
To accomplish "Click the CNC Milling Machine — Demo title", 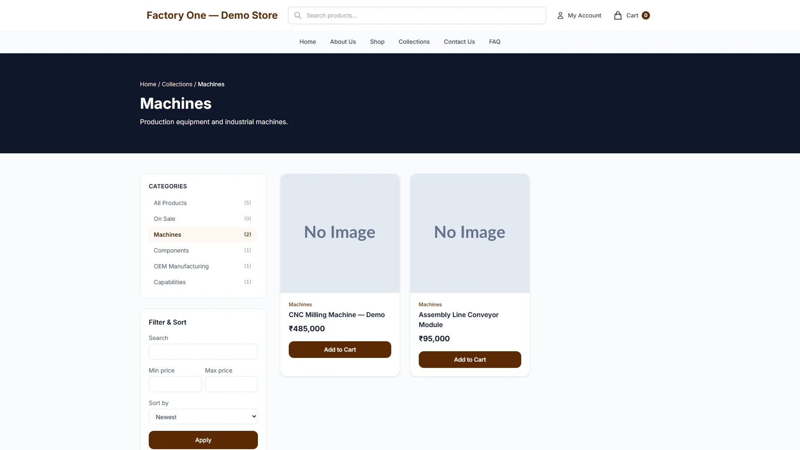I will [x=336, y=315].
